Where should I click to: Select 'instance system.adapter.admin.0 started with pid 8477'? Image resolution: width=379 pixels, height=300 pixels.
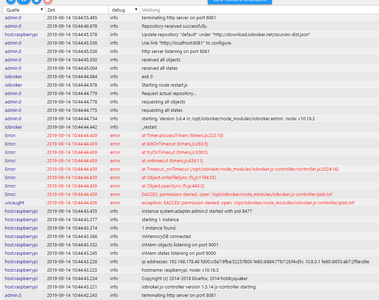pos(197,211)
